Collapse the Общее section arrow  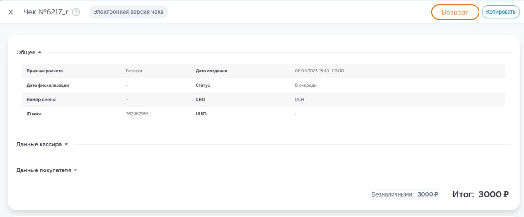point(40,52)
